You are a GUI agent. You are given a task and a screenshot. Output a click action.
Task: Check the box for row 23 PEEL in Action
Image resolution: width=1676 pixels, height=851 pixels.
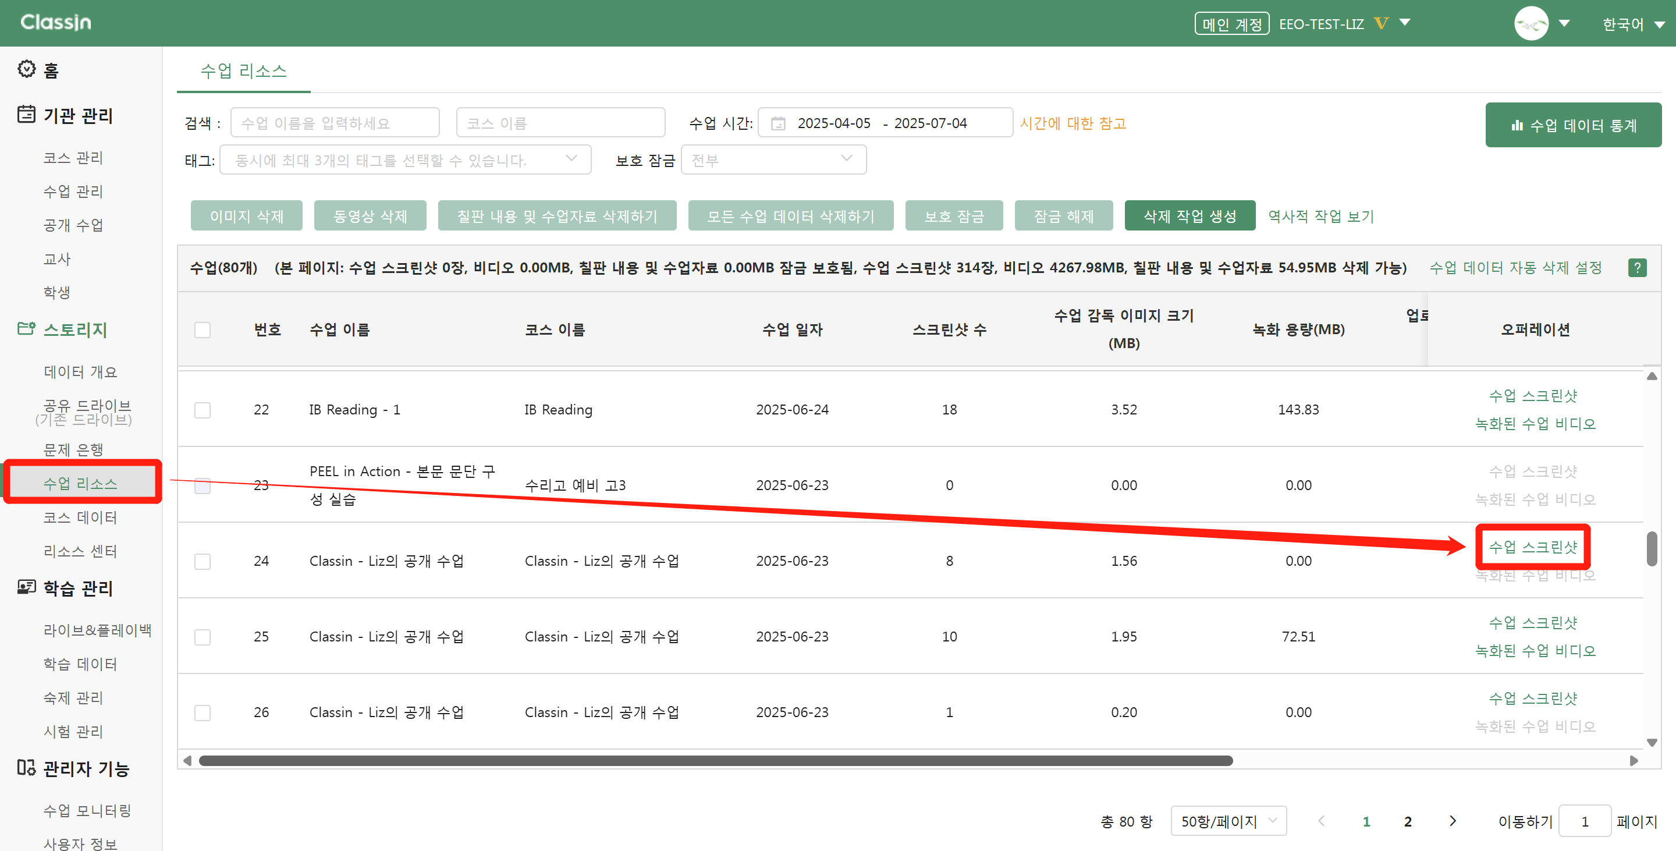203,485
